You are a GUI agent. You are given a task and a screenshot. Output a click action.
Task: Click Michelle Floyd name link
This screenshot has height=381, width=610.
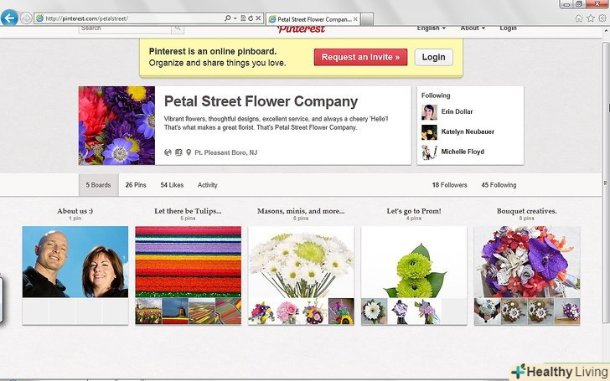coord(463,152)
